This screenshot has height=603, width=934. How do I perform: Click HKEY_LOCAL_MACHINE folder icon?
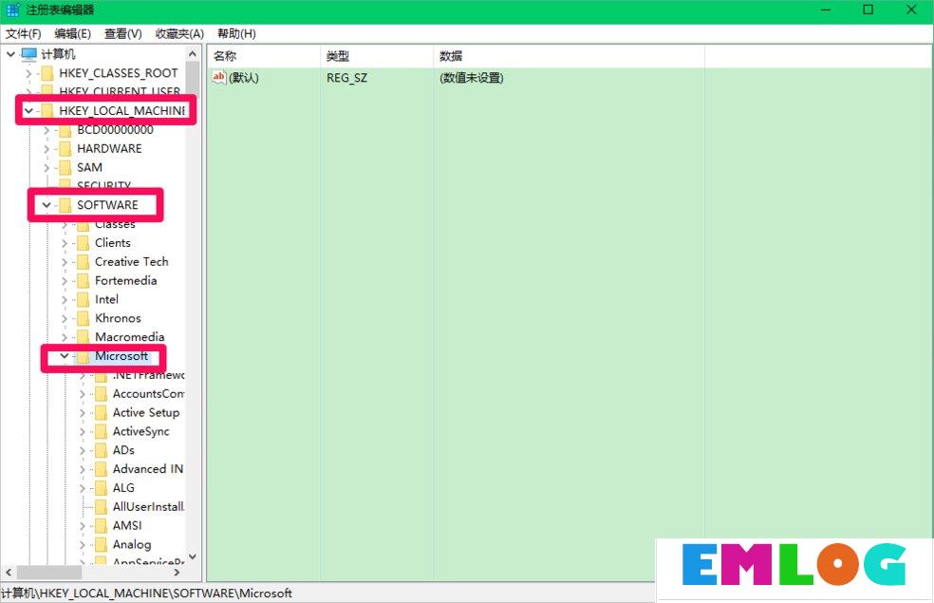coord(47,111)
